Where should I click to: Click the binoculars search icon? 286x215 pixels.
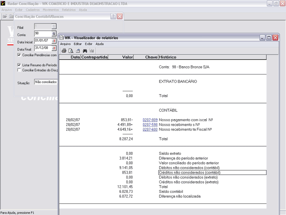pos(85,51)
